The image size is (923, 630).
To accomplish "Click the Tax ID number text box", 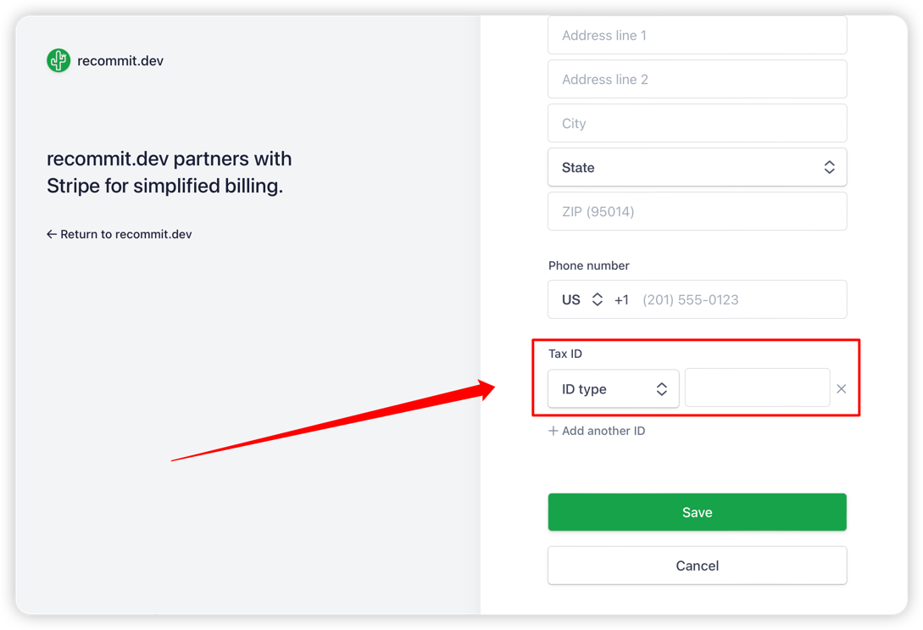I will tap(757, 387).
